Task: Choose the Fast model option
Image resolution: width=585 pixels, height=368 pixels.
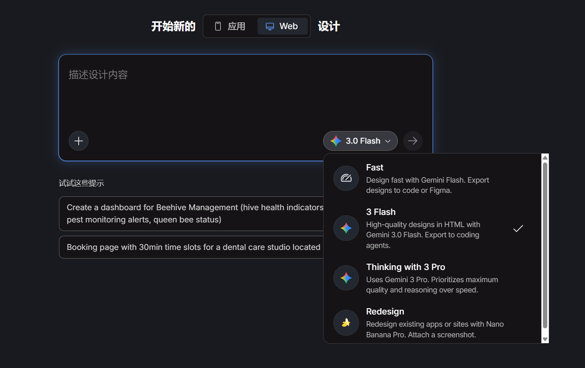Action: click(x=432, y=178)
